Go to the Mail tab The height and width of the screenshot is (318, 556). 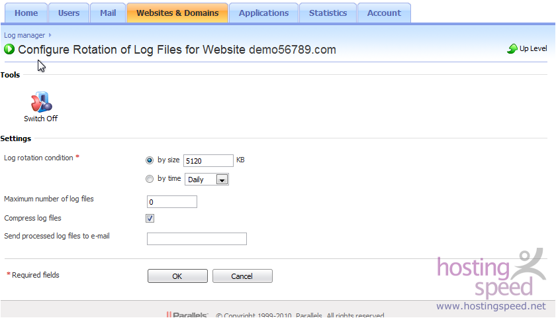click(x=108, y=13)
